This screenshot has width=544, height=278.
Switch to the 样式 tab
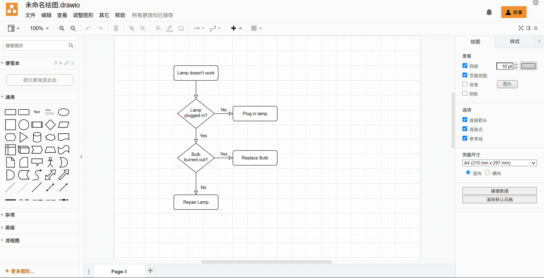[515, 42]
